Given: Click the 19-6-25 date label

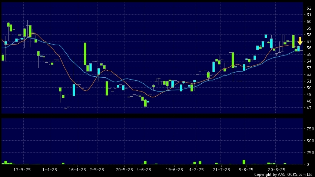Looking at the screenshot, I should click(174, 170).
